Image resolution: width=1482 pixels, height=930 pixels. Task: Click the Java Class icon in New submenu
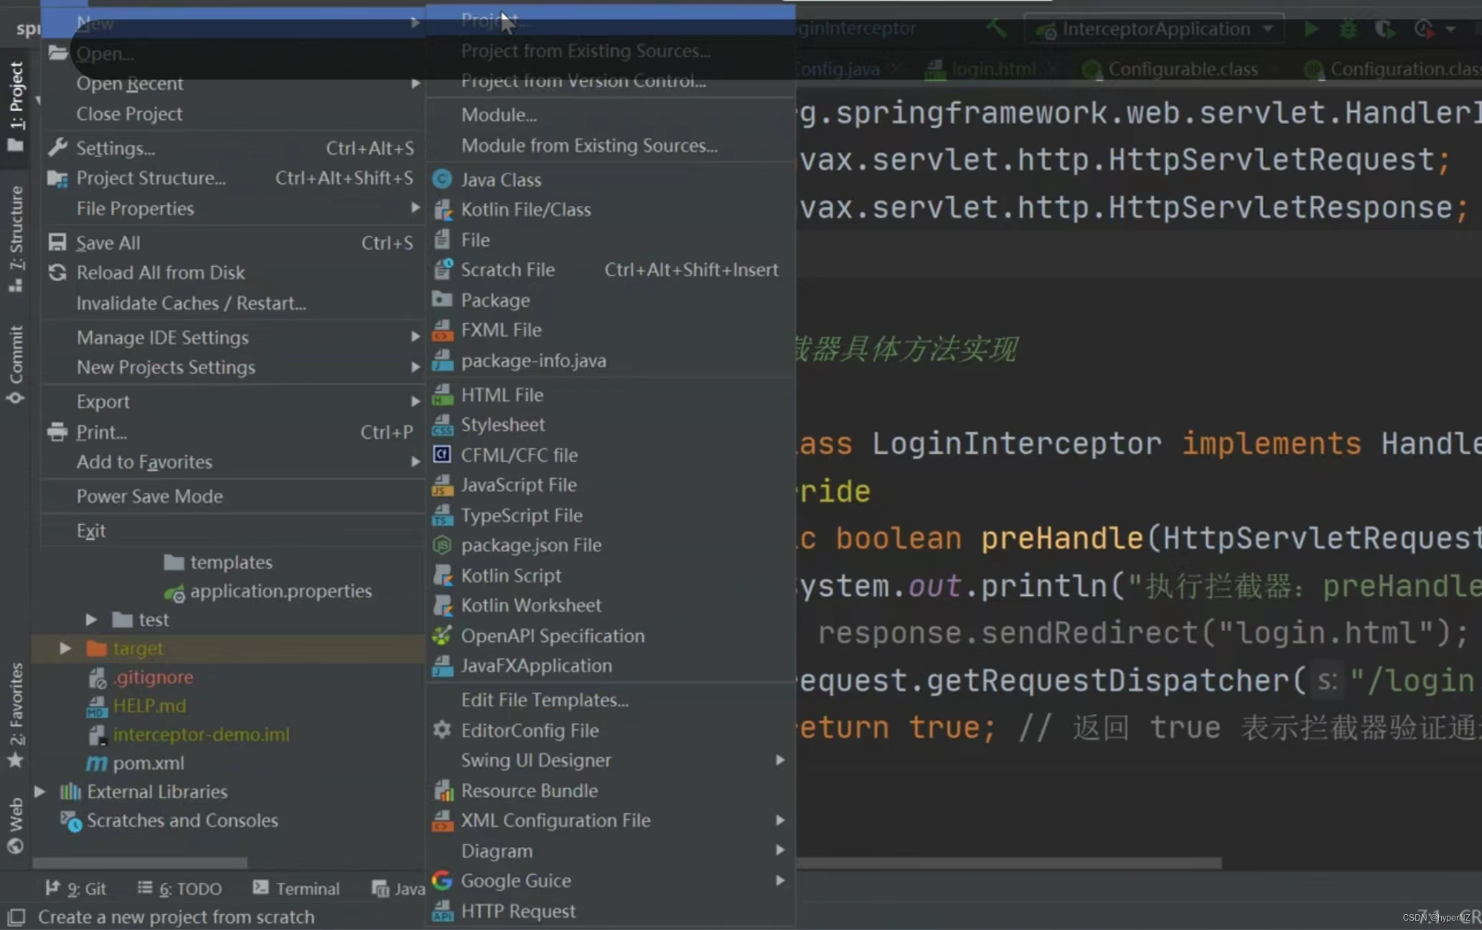442,179
